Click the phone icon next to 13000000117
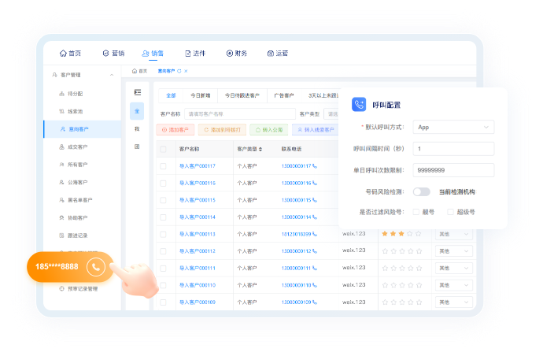The width and height of the screenshot is (543, 356). (x=315, y=166)
